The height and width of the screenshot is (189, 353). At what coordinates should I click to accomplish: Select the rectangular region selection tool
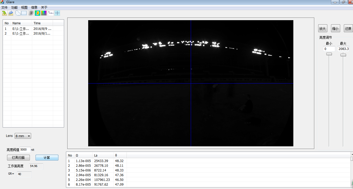pos(24,13)
